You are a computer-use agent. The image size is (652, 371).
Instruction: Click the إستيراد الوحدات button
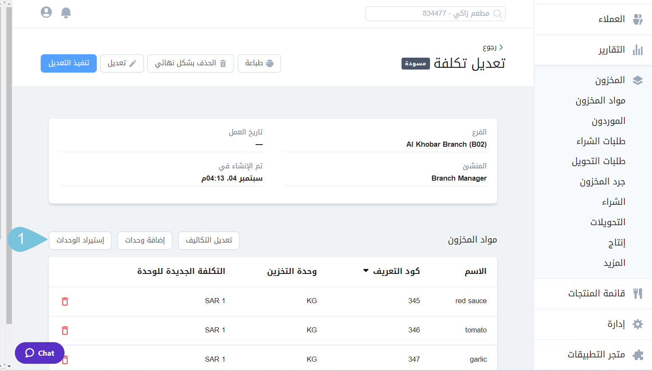pyautogui.click(x=80, y=240)
